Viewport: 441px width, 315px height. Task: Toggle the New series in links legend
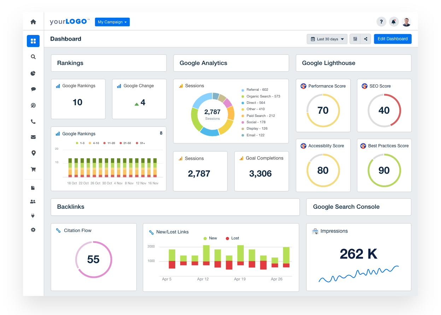point(210,238)
